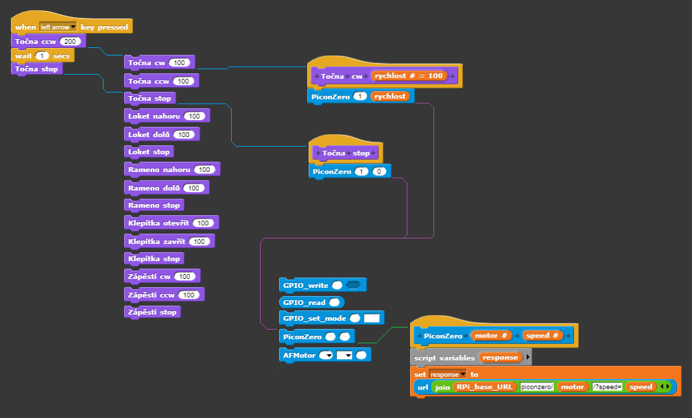Select the AFMotor block
692x418 pixels.
(x=325, y=356)
